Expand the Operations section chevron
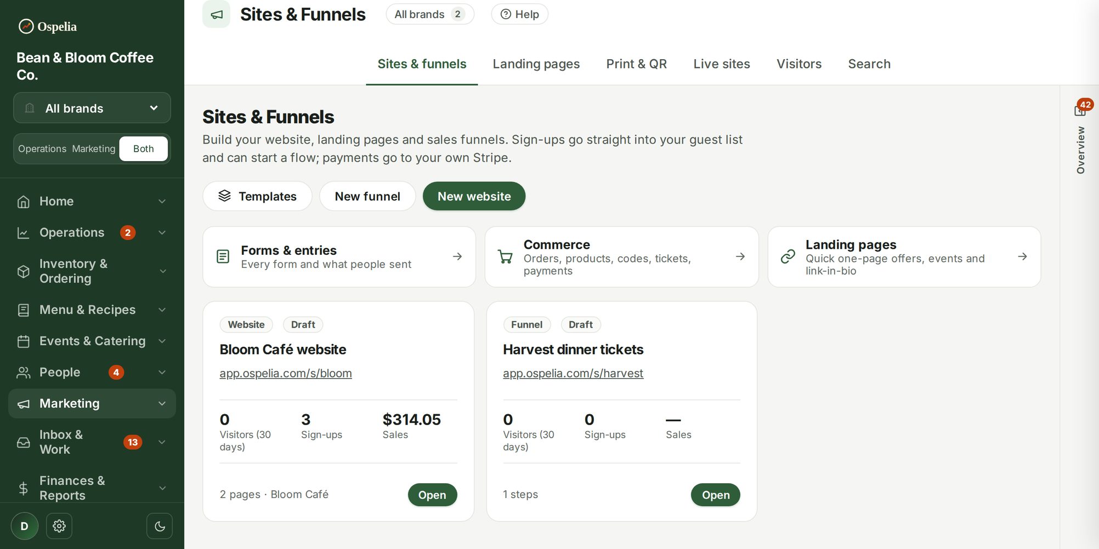This screenshot has height=549, width=1099. tap(162, 233)
